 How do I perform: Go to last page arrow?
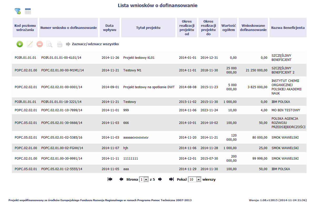coord(171,179)
